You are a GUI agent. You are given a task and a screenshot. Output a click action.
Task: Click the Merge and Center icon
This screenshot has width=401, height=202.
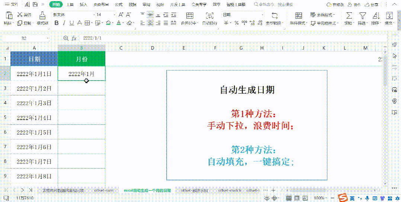click(x=190, y=15)
